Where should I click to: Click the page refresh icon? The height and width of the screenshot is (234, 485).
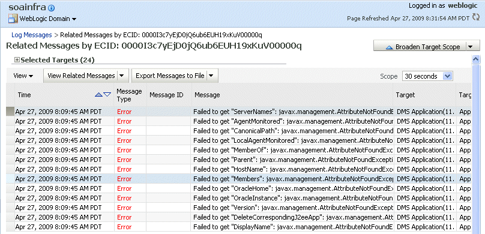click(476, 17)
